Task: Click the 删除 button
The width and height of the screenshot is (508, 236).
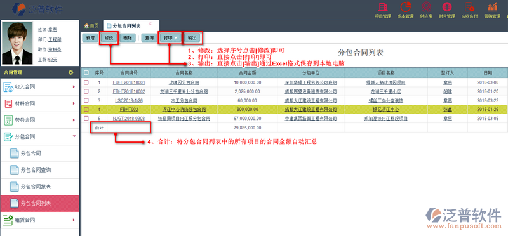Action: point(128,38)
